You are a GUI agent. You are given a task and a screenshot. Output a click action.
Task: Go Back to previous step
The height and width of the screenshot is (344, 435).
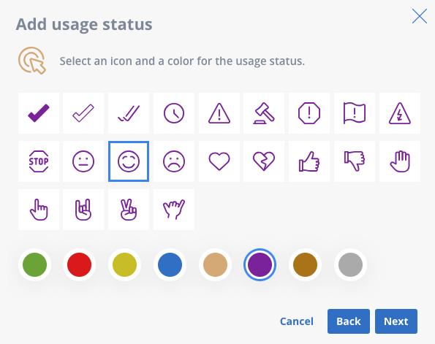[x=349, y=321]
